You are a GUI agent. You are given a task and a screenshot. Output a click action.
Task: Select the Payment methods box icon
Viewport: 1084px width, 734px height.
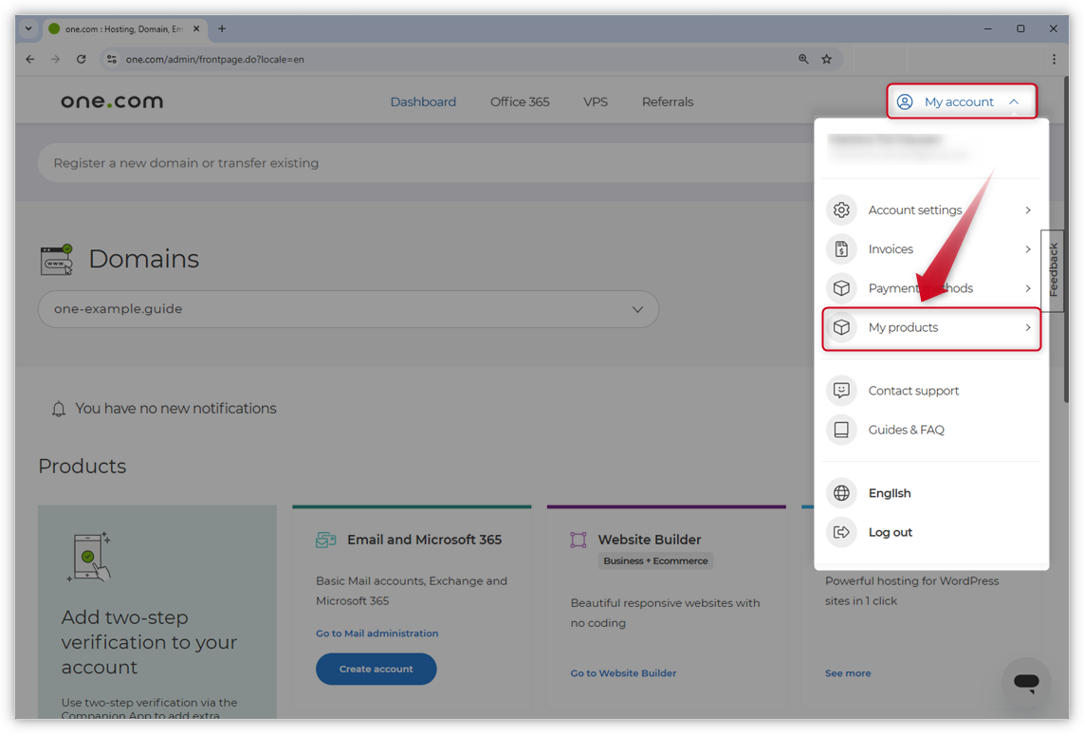841,287
